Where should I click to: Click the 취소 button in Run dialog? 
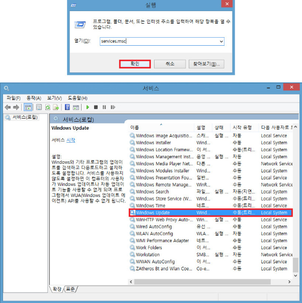coord(170,64)
